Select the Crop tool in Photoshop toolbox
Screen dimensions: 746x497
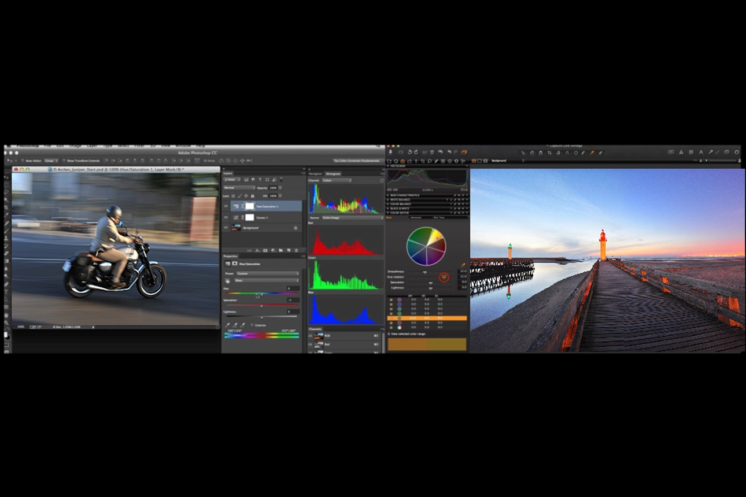pos(6,207)
